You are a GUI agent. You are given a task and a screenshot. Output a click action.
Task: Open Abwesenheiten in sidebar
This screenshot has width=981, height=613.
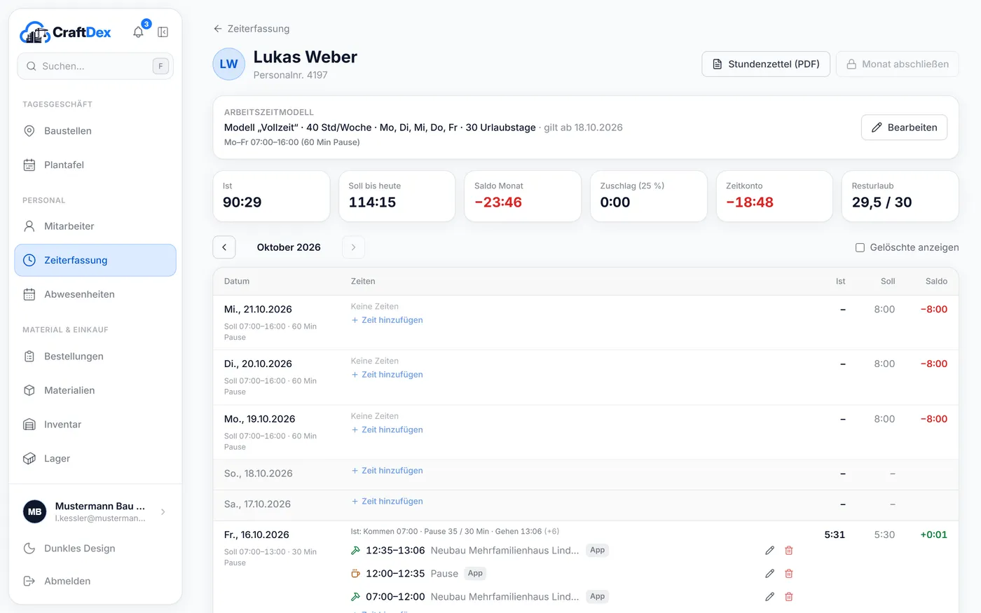point(95,294)
